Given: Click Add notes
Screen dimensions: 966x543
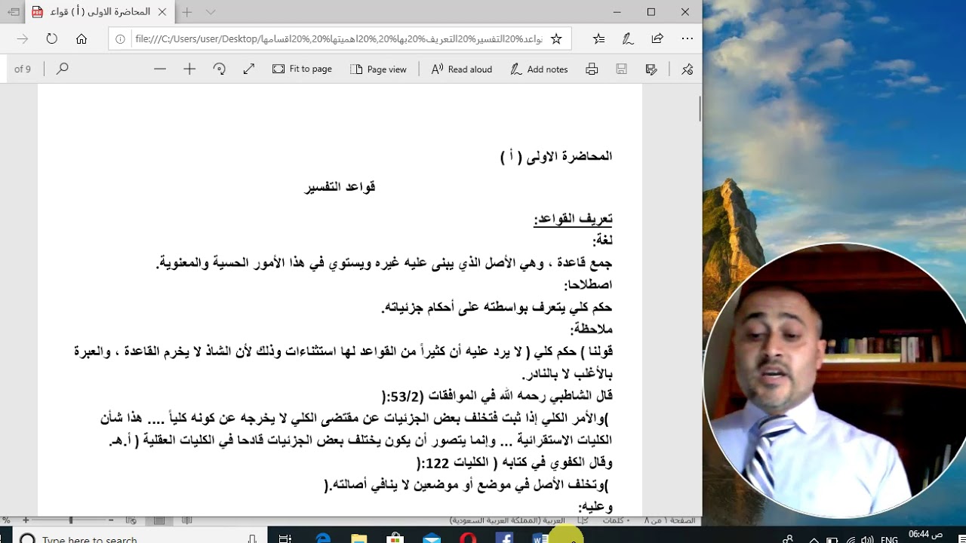Looking at the screenshot, I should click(539, 69).
